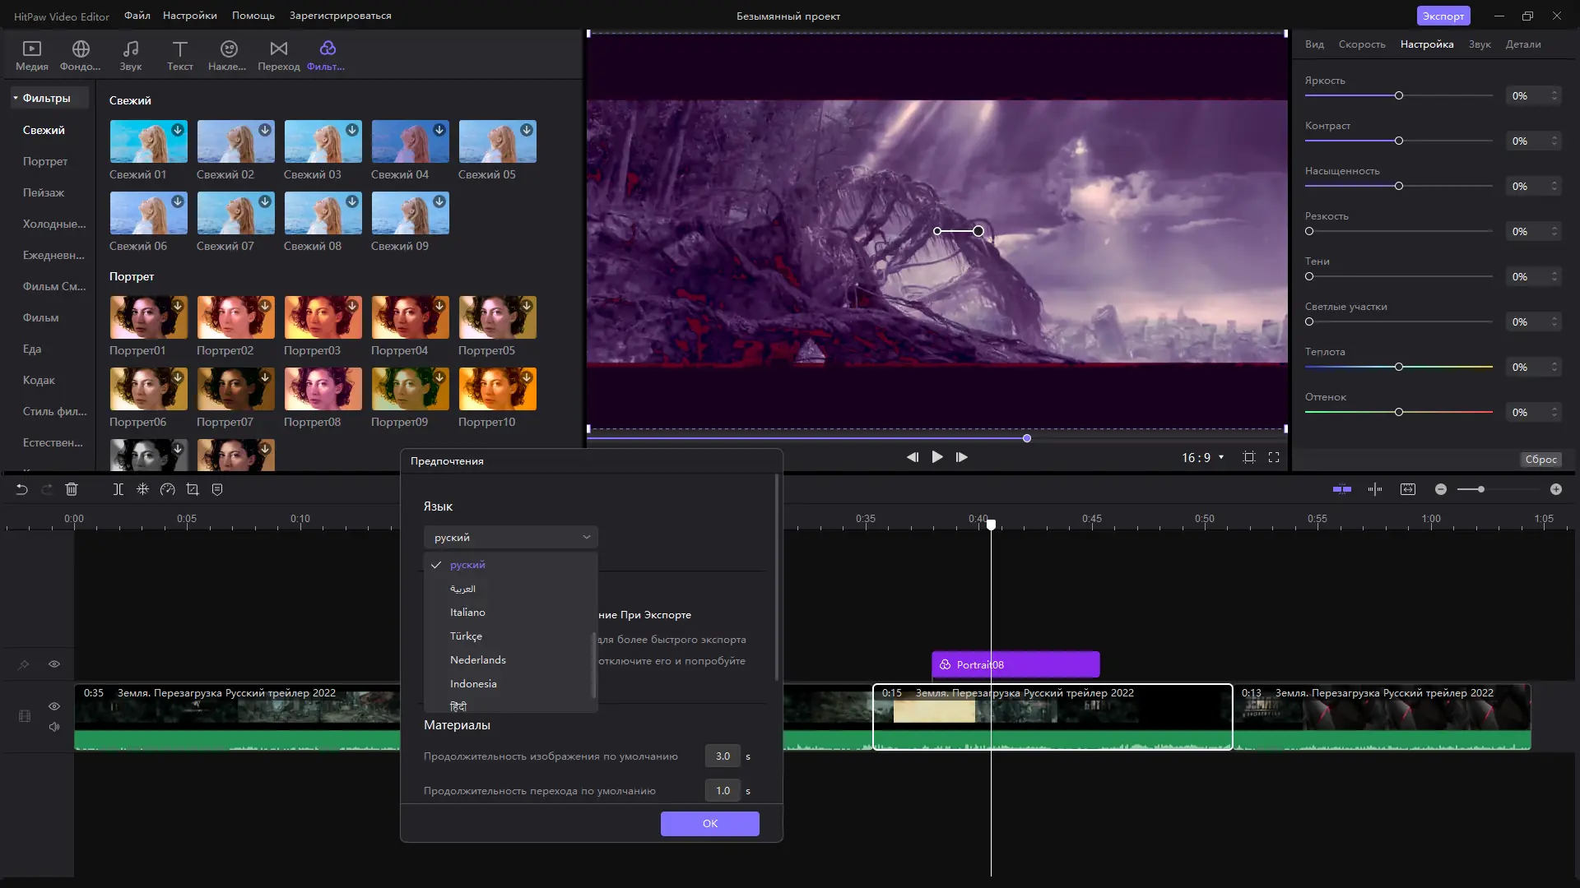This screenshot has width=1580, height=888.
Task: Collapse the Фильтры category tree
Action: [16, 98]
